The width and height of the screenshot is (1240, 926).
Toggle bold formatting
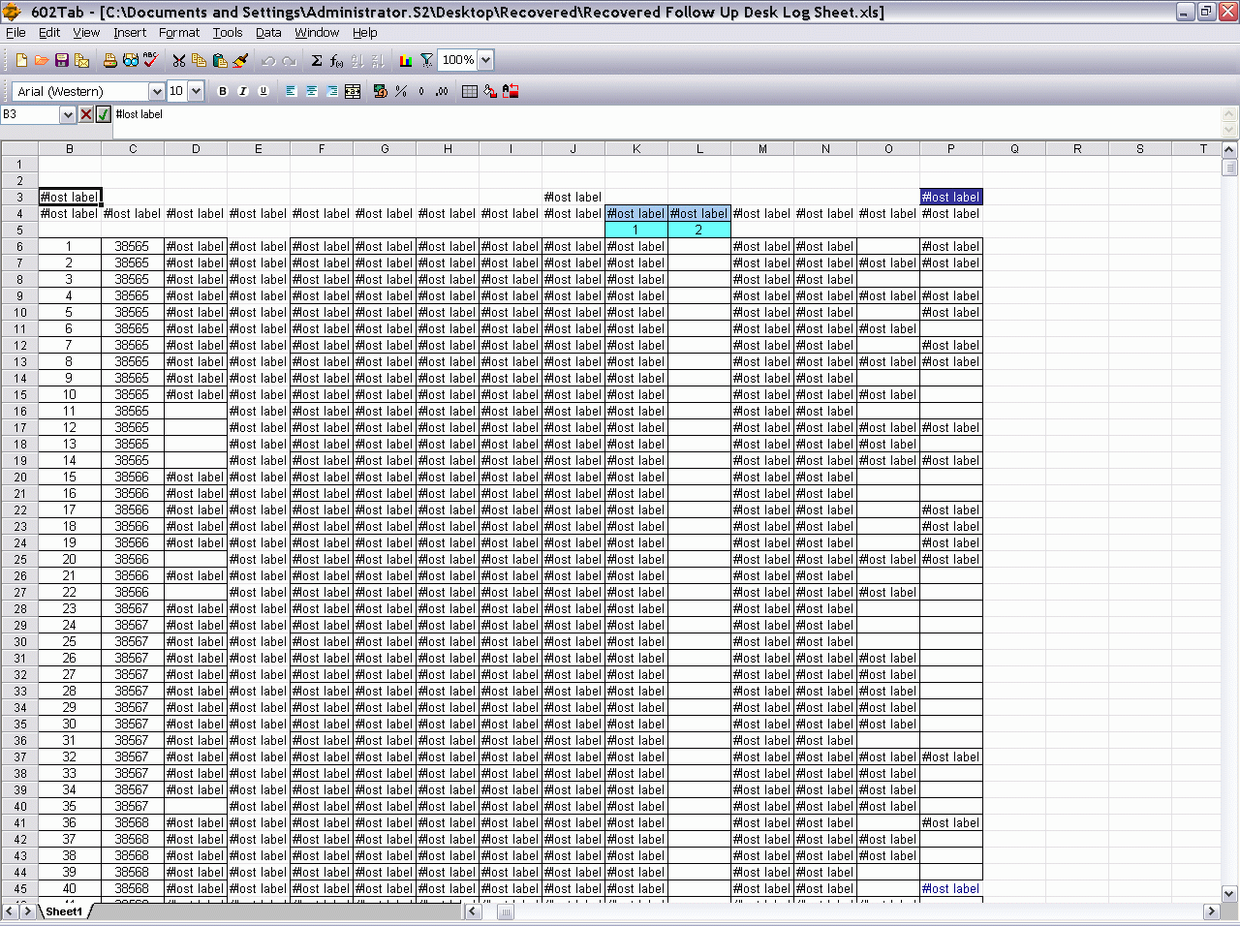click(223, 91)
